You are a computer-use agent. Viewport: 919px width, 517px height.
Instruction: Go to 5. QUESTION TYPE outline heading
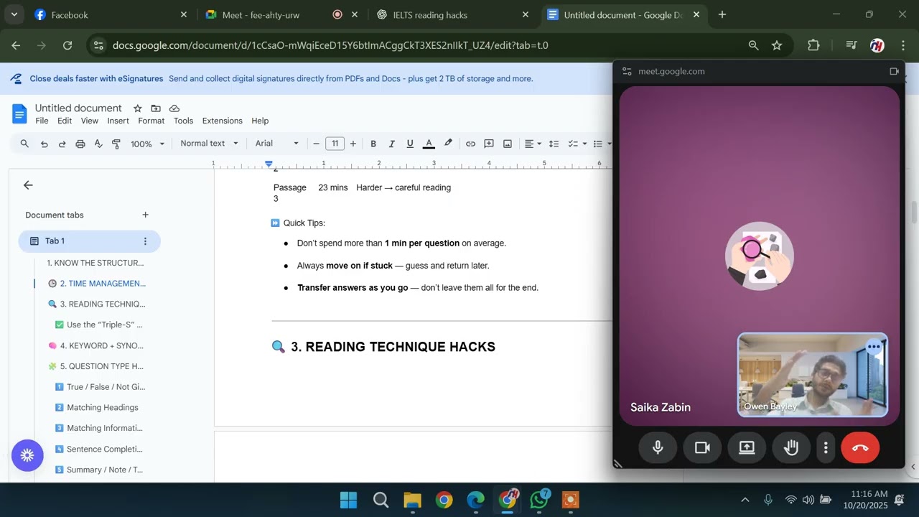tap(95, 366)
